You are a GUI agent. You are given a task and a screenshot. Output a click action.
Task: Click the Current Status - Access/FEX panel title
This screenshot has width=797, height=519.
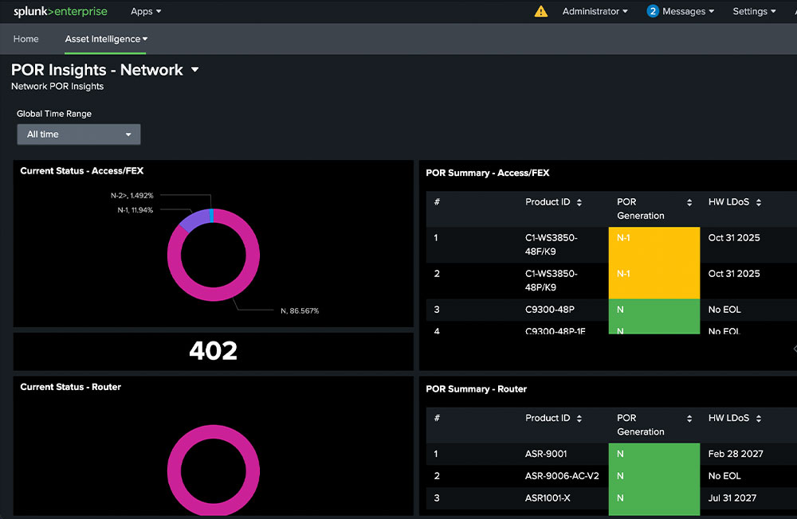point(82,171)
